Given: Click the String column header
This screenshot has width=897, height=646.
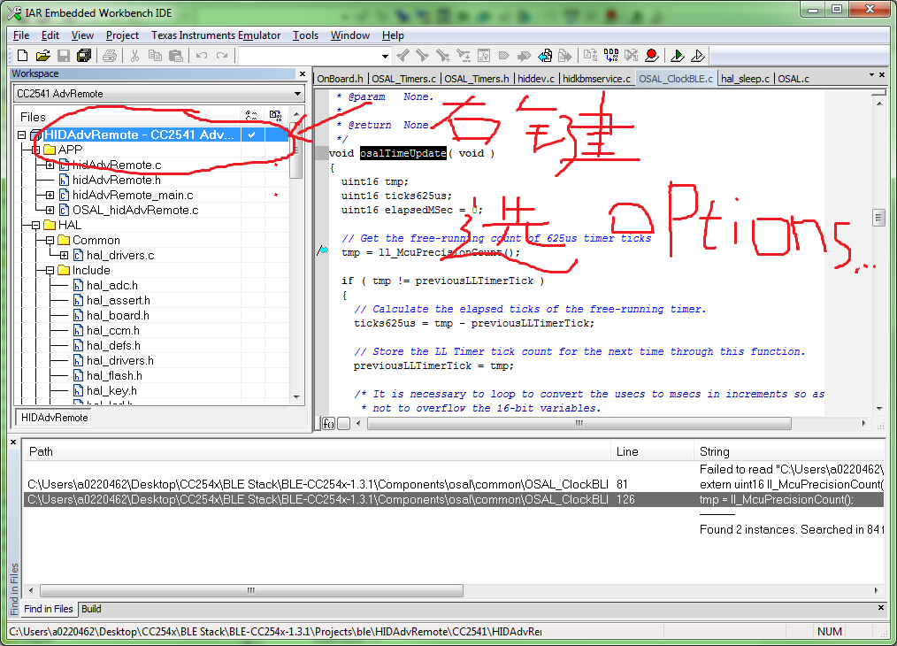Looking at the screenshot, I should coord(789,451).
